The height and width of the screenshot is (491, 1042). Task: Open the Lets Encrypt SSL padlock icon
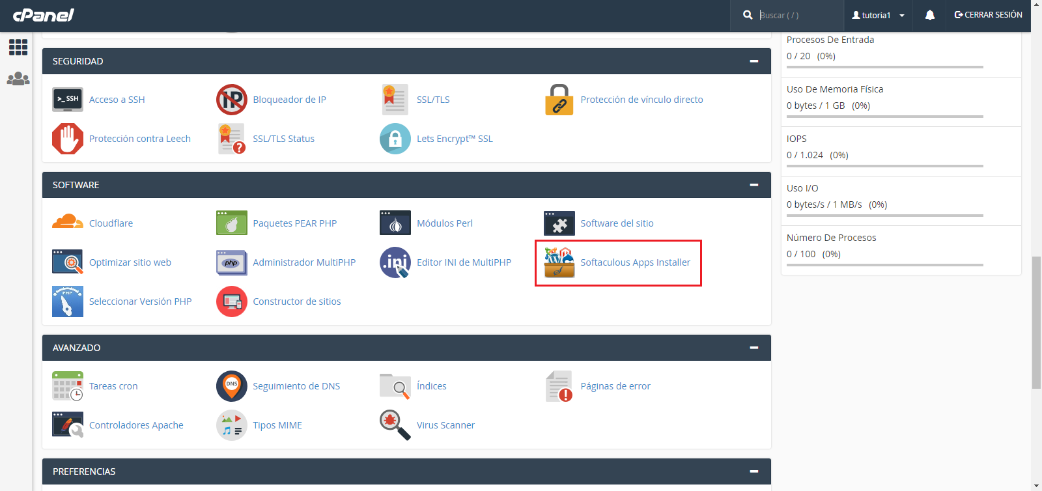pos(395,139)
